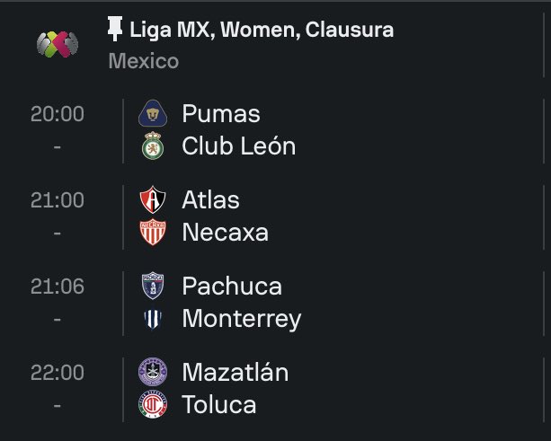Click the Atlas team crest
This screenshot has width=551, height=441.
153,199
